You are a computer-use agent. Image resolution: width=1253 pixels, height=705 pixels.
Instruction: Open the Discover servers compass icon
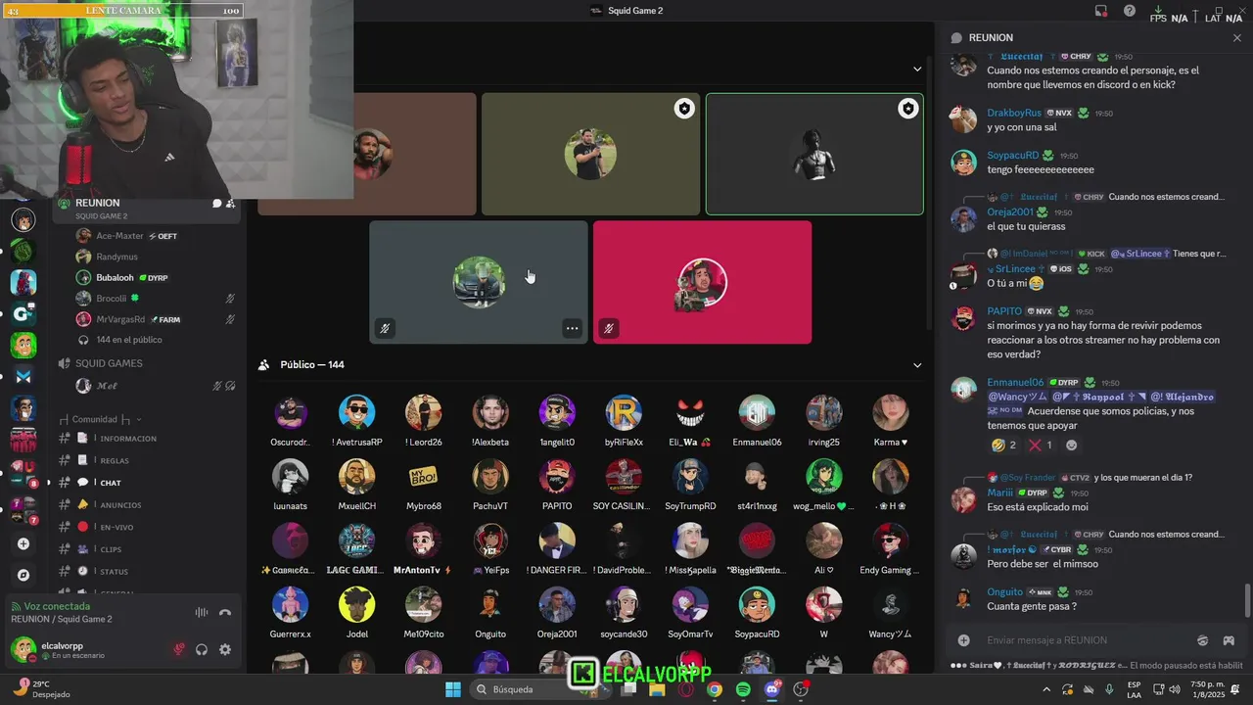23,575
